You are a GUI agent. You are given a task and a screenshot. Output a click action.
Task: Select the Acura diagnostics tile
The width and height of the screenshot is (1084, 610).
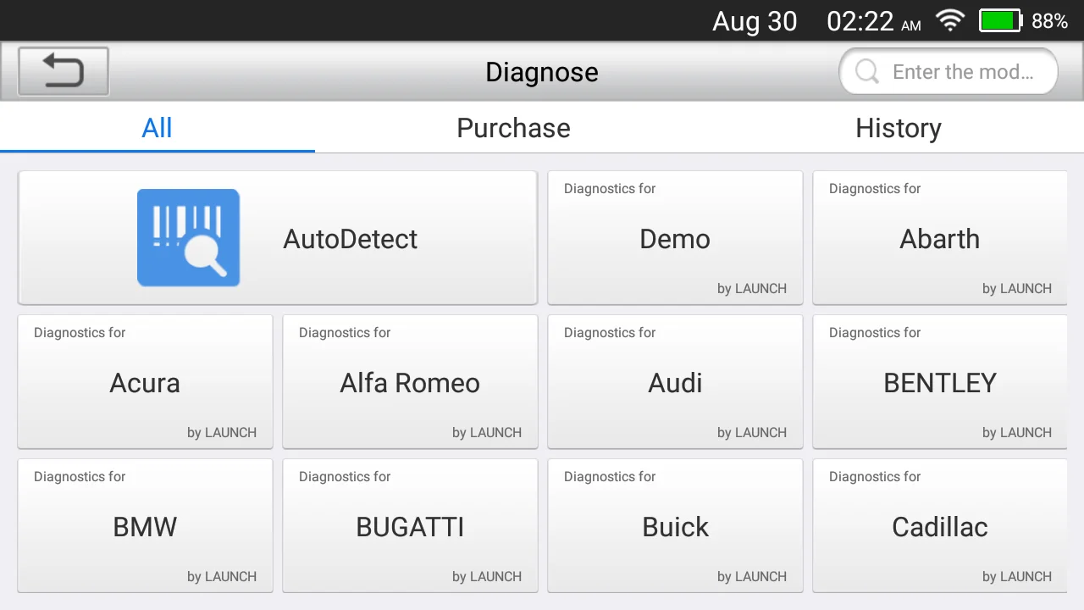(145, 382)
